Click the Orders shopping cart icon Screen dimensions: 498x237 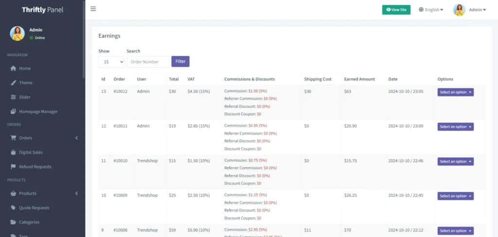[x=14, y=138]
